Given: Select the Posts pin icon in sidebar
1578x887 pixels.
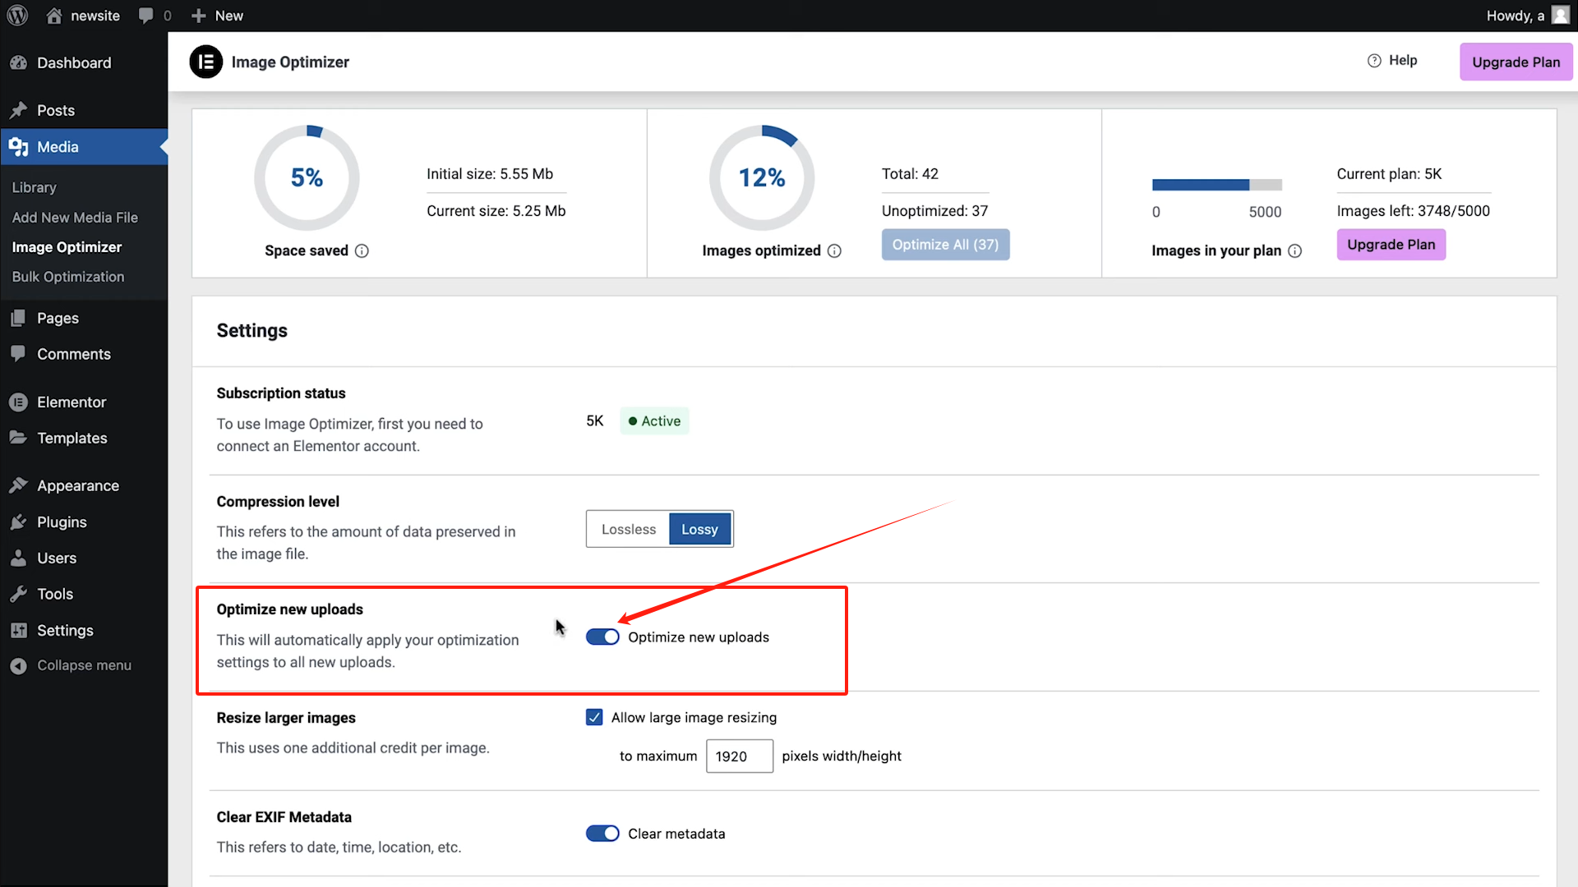Looking at the screenshot, I should [x=19, y=110].
